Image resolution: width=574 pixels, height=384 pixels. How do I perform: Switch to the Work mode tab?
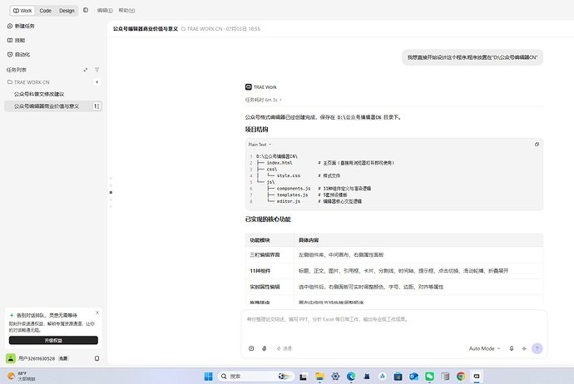[22, 11]
